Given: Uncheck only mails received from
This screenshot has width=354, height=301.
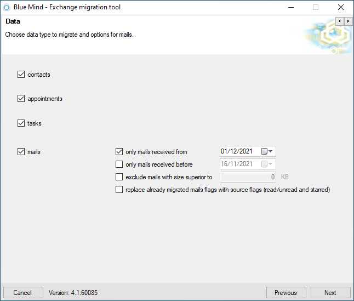Looking at the screenshot, I should pyautogui.click(x=119, y=151).
